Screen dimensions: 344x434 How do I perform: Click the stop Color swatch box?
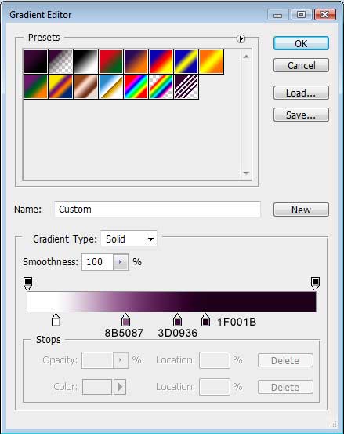(97, 387)
